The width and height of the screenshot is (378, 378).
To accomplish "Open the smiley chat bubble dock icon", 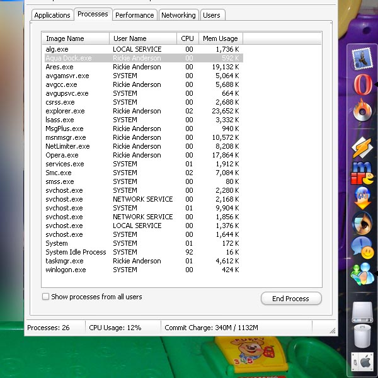I will click(363, 248).
